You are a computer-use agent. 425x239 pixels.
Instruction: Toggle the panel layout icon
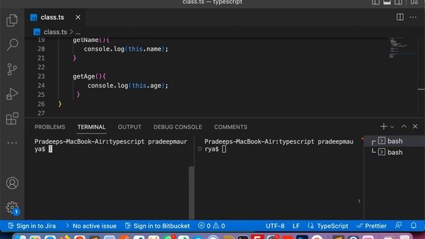pyautogui.click(x=386, y=3)
